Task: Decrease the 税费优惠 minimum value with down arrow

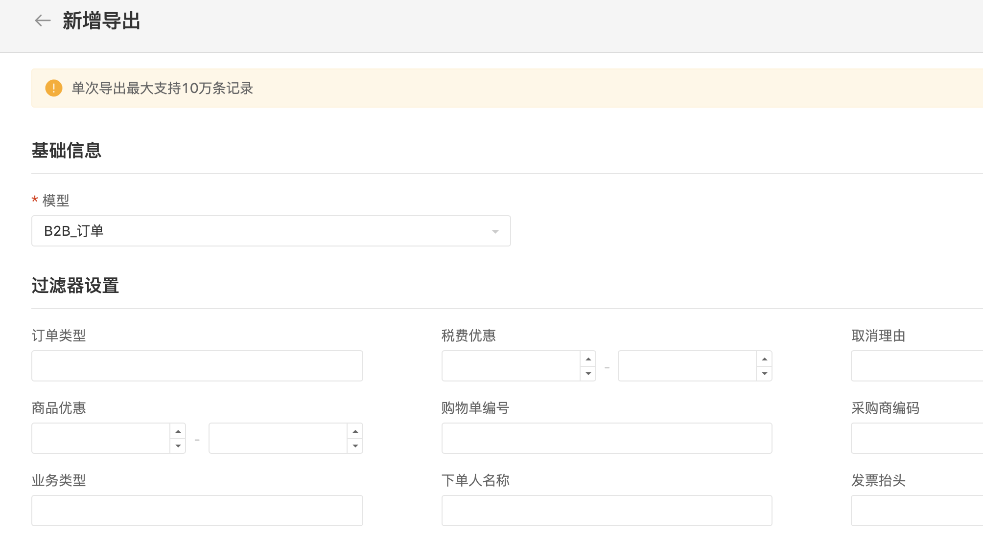Action: coord(588,373)
